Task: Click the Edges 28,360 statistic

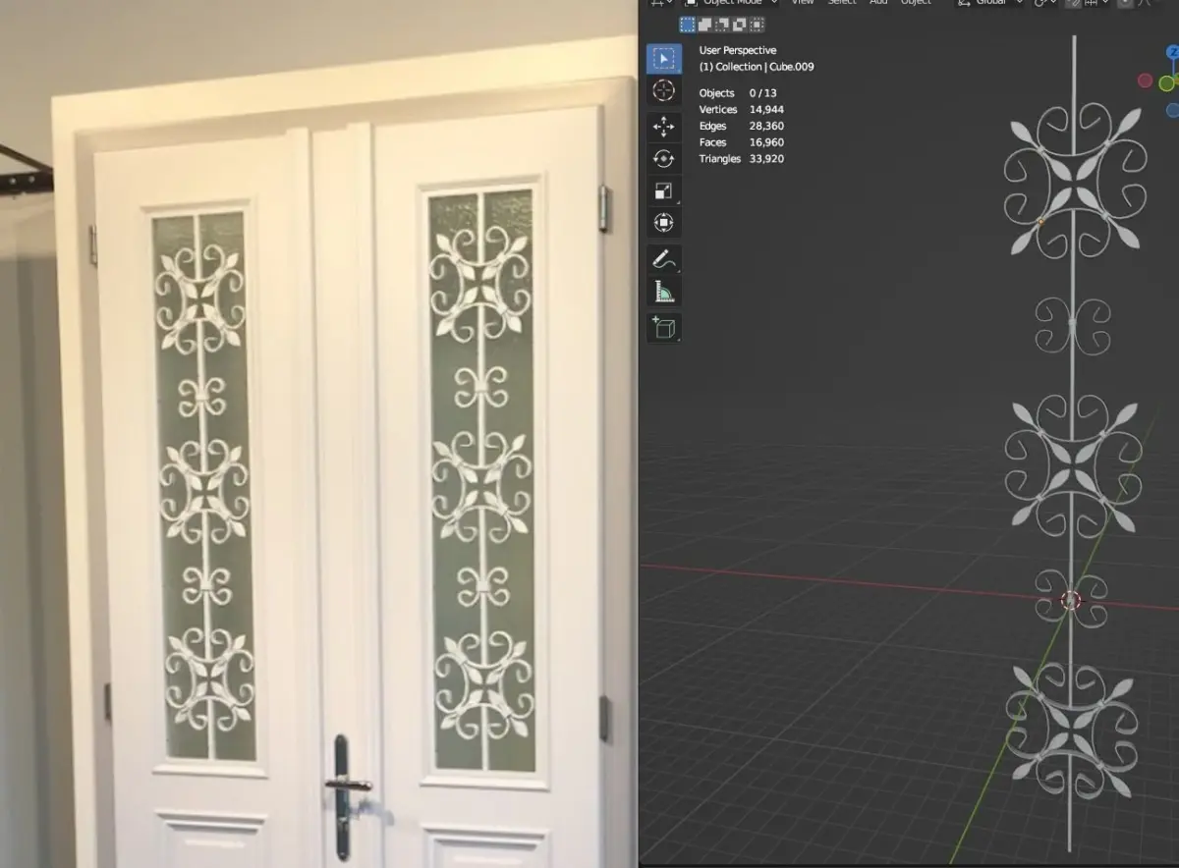Action: pos(742,126)
